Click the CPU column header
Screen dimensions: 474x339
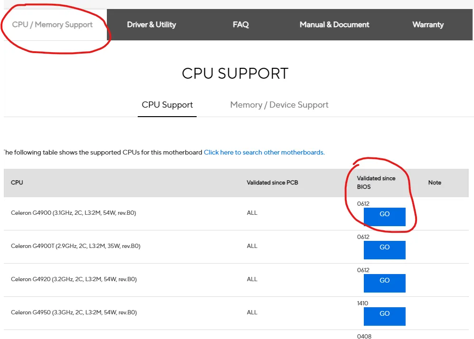[x=17, y=182]
